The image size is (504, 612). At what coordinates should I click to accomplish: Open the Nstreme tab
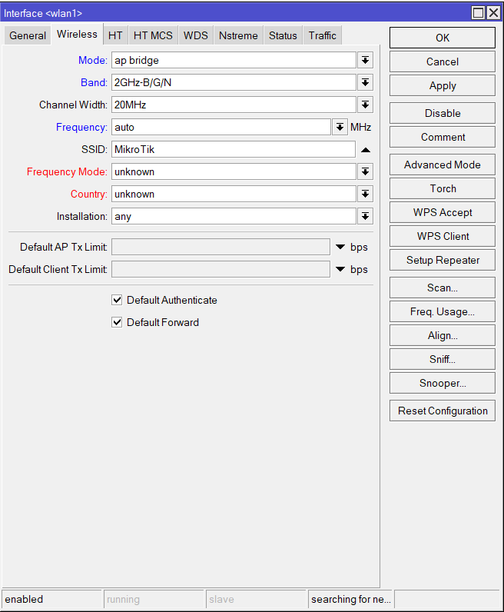click(x=238, y=35)
